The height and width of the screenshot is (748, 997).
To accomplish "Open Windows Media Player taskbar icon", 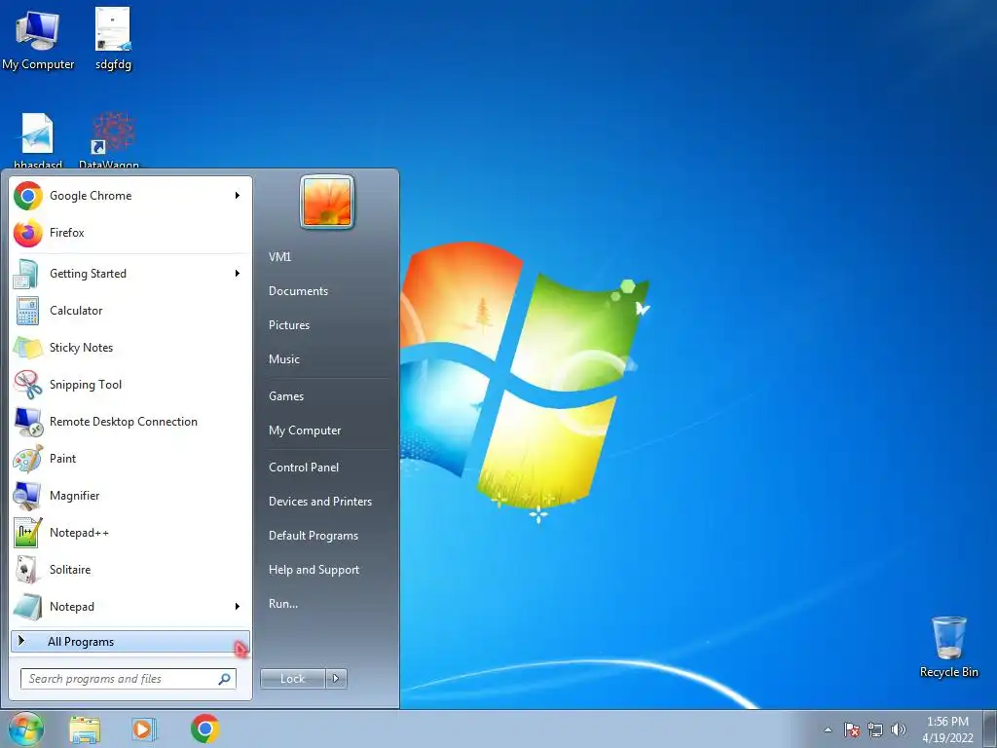I will (x=144, y=729).
